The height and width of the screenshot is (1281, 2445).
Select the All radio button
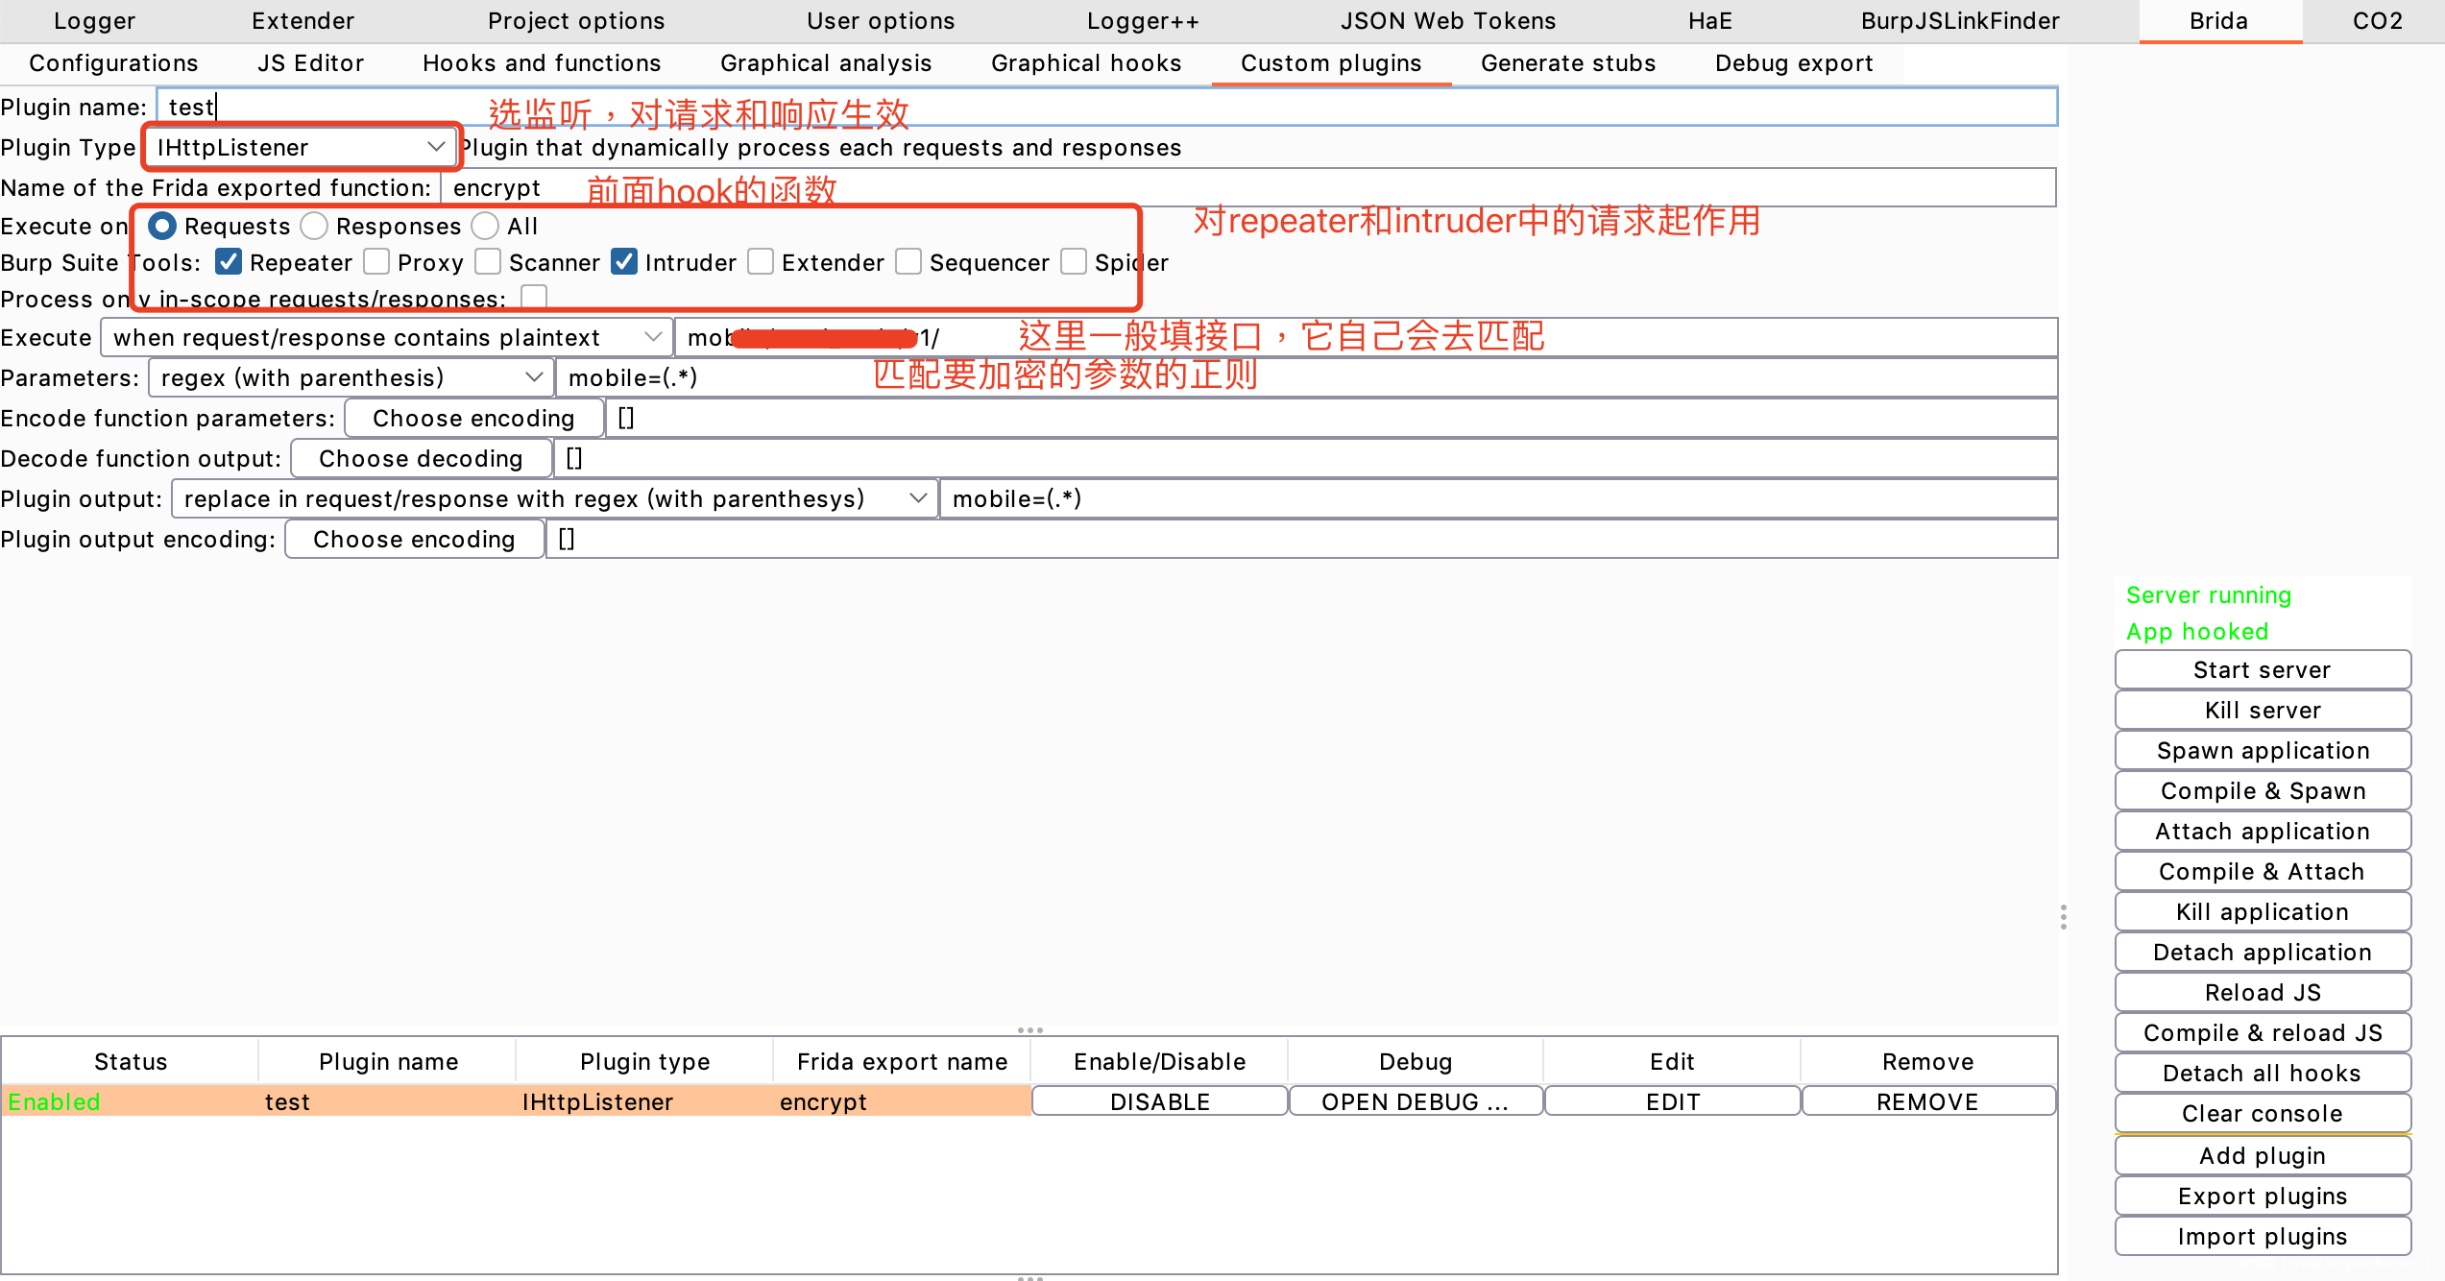(485, 226)
